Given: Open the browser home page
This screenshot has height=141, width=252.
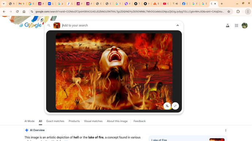Looking at the screenshot, I should 24,12.
